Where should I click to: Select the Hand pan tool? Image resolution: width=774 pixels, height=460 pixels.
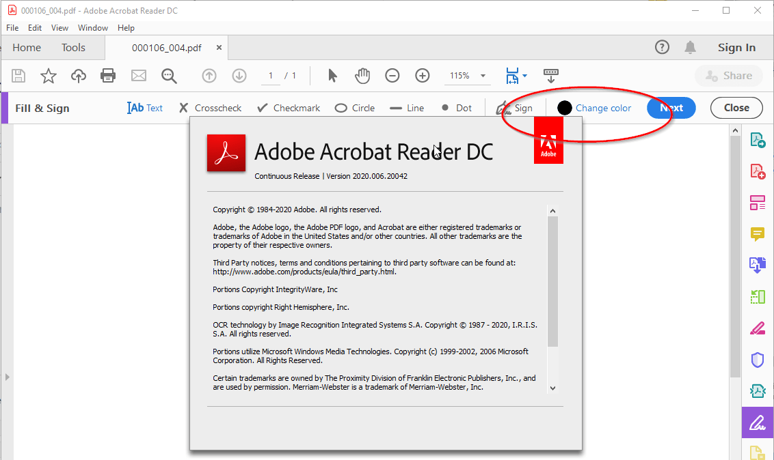coord(362,75)
